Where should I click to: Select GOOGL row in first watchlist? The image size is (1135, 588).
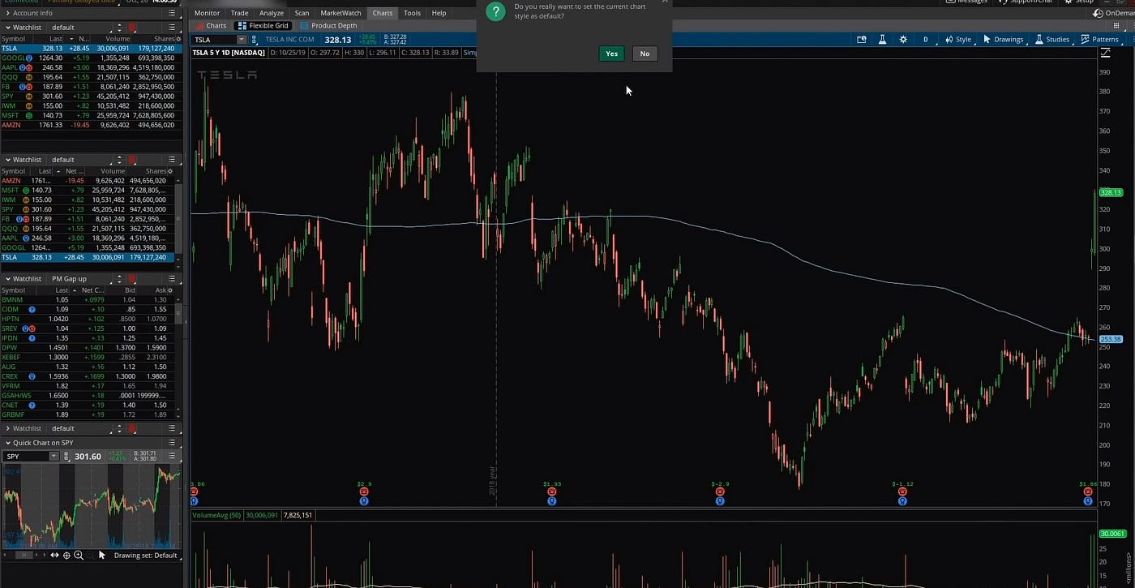[88, 58]
